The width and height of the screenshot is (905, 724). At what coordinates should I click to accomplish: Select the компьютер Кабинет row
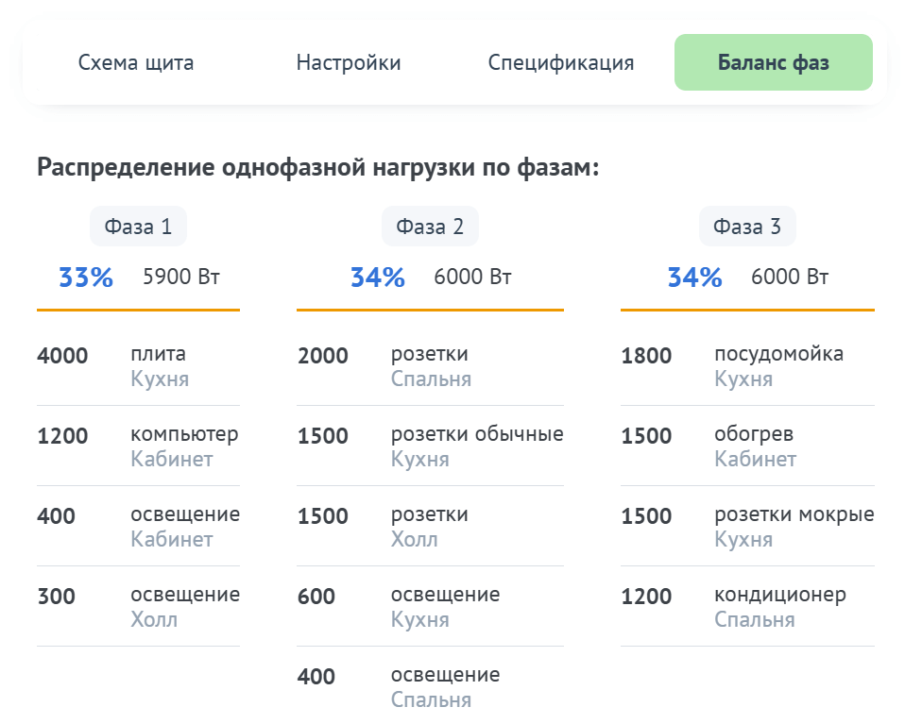[138, 446]
